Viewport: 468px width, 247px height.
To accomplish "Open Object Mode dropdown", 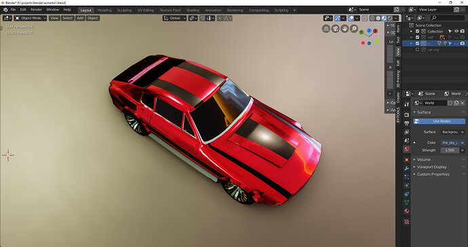I will coord(31,18).
